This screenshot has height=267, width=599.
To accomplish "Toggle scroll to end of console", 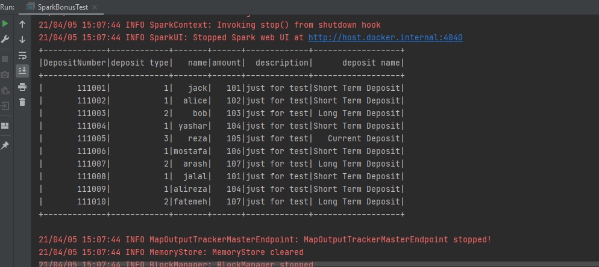I will 22,71.
